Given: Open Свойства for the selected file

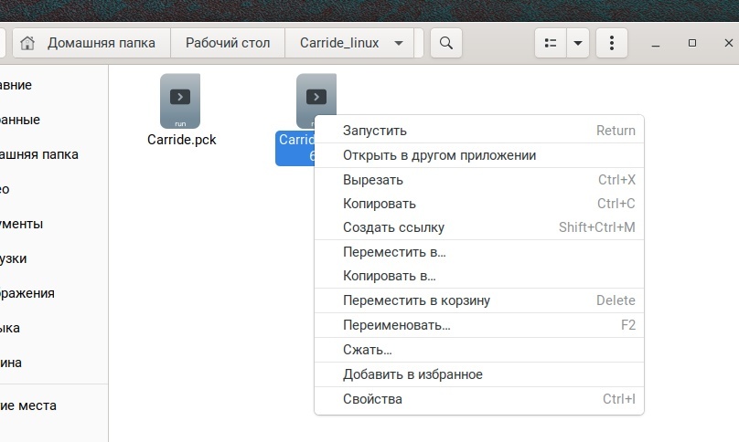Looking at the screenshot, I should click(x=372, y=399).
